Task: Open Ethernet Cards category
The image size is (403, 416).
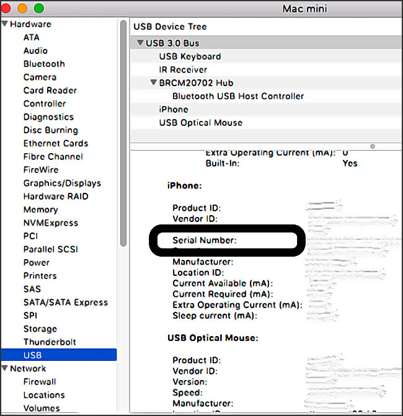Action: [x=56, y=144]
